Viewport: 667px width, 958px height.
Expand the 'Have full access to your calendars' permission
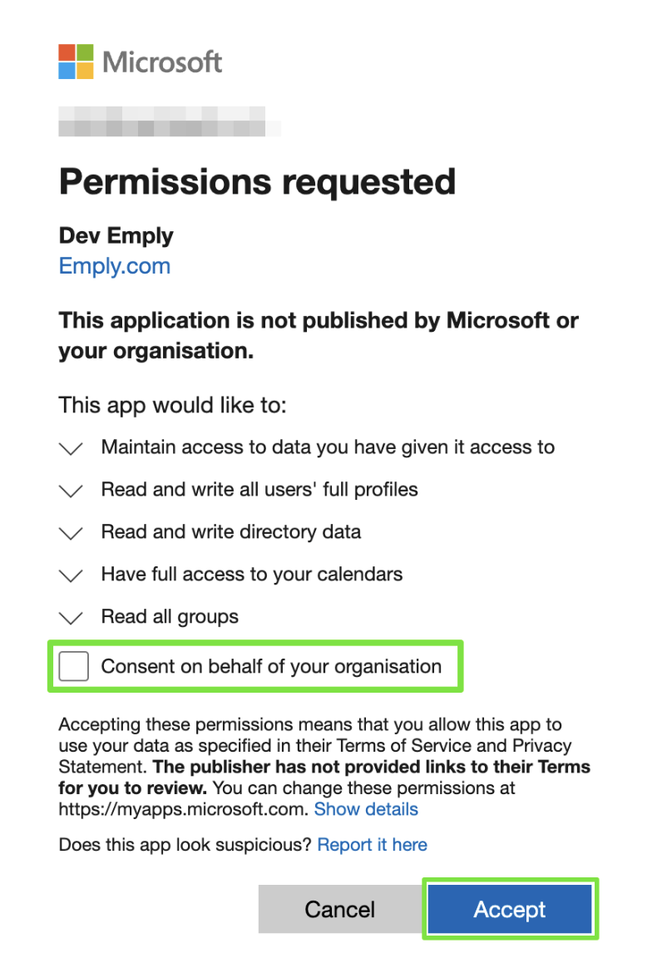71,575
